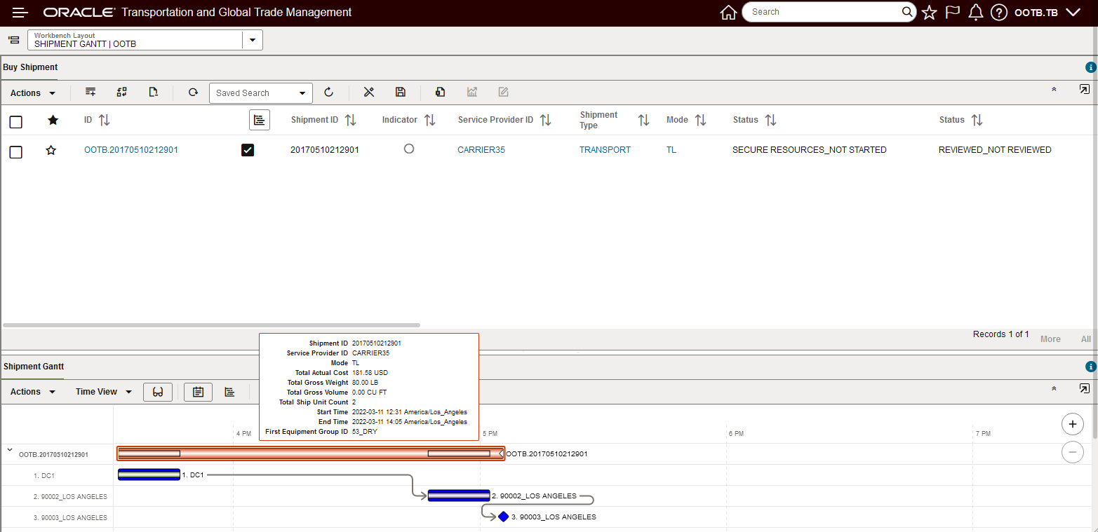Tick the select-all checkbox in table header
This screenshot has width=1098, height=532.
pos(15,122)
